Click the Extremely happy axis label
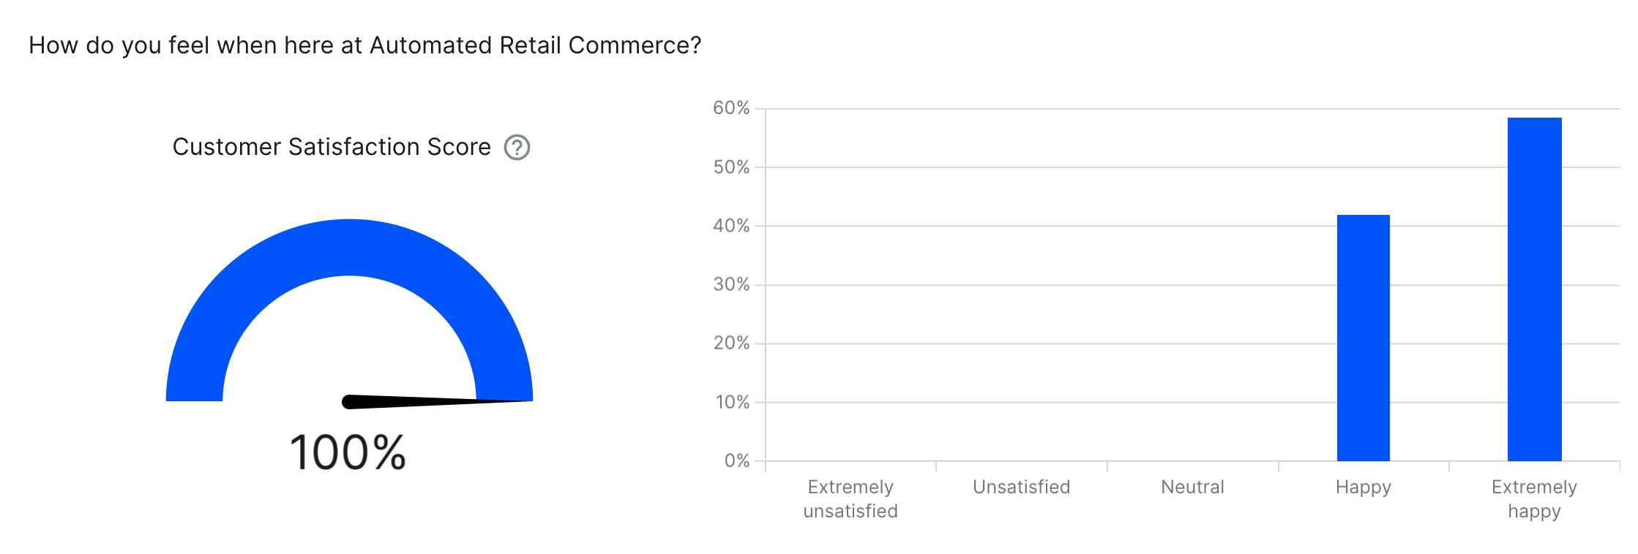 click(x=1534, y=499)
